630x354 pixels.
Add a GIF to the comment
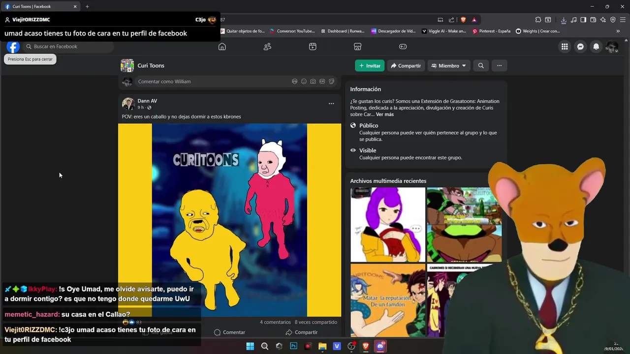[322, 82]
